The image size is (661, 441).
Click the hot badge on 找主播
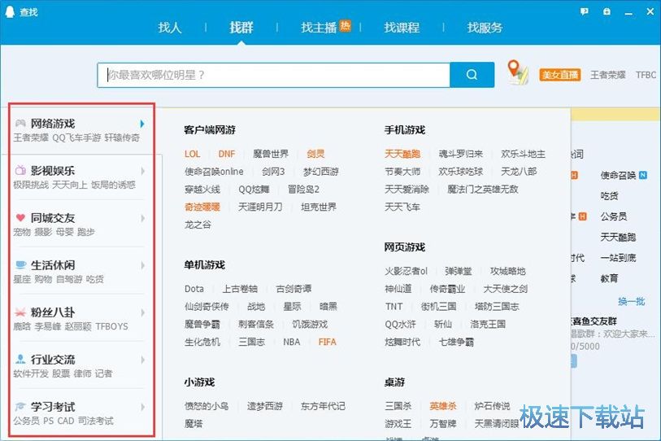click(346, 26)
